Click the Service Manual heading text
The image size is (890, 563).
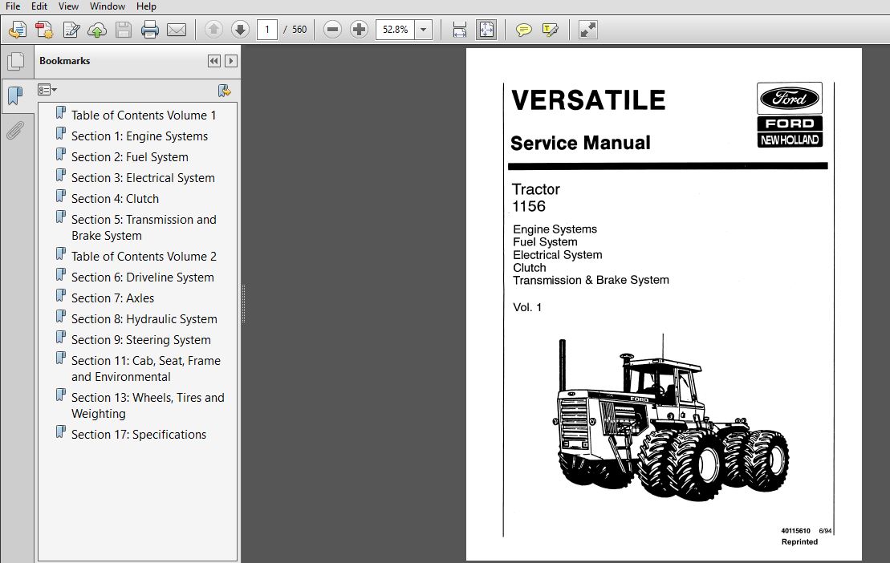point(580,143)
